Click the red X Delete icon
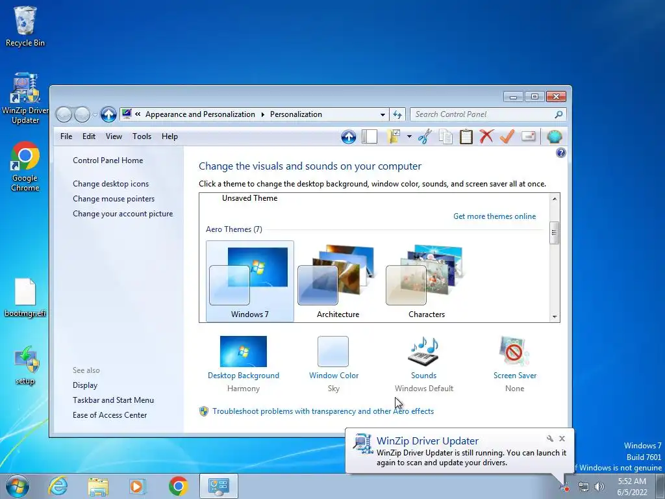The height and width of the screenshot is (499, 665). [486, 136]
